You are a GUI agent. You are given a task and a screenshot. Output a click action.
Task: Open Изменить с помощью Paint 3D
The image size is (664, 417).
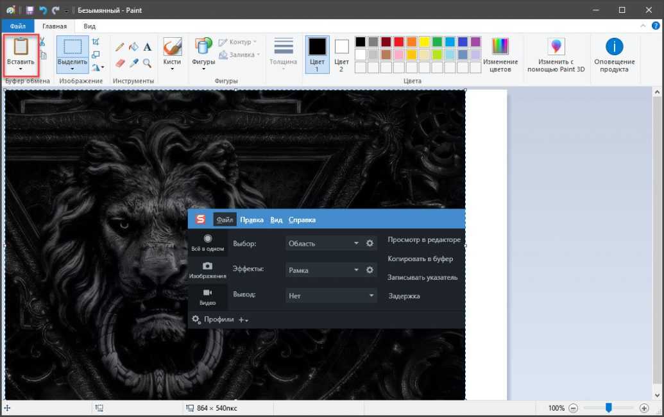(x=556, y=55)
